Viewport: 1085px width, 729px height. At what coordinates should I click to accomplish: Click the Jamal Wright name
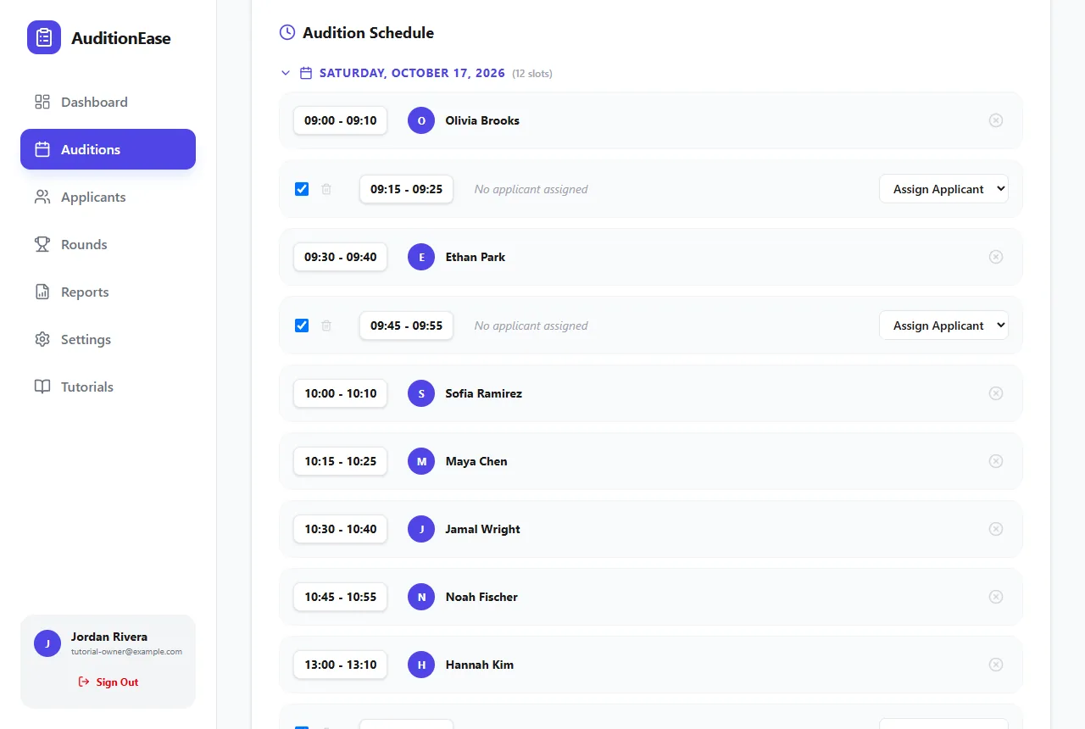483,529
